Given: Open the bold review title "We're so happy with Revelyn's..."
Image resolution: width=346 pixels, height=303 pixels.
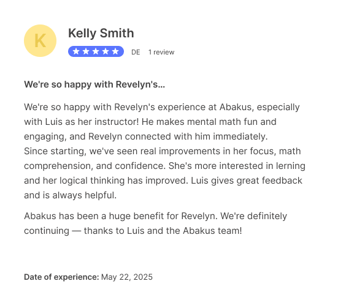Looking at the screenshot, I should [x=94, y=84].
